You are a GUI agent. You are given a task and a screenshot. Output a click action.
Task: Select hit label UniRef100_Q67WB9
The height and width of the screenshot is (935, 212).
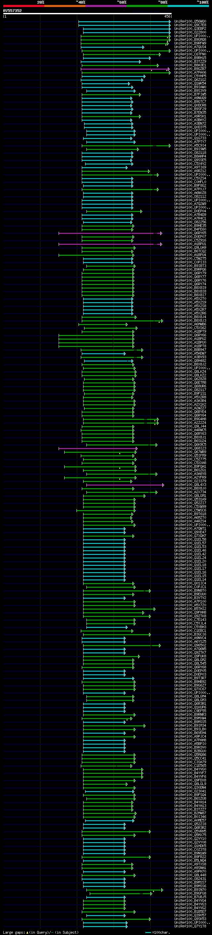[x=190, y=452]
